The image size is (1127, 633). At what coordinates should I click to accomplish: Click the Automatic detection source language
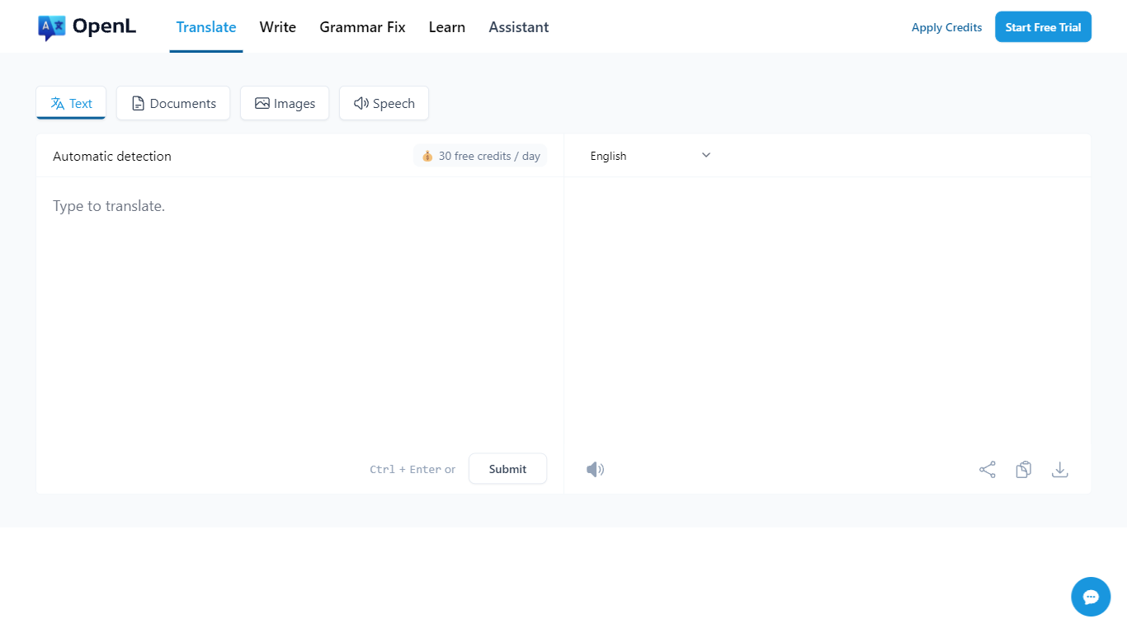(x=112, y=156)
